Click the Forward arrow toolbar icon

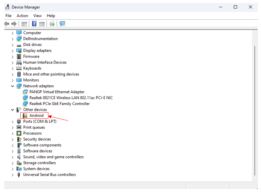coord(14,24)
